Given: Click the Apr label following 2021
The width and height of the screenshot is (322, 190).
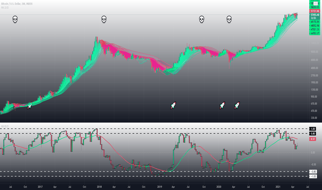Looking at the screenshot, I should [x=293, y=187].
